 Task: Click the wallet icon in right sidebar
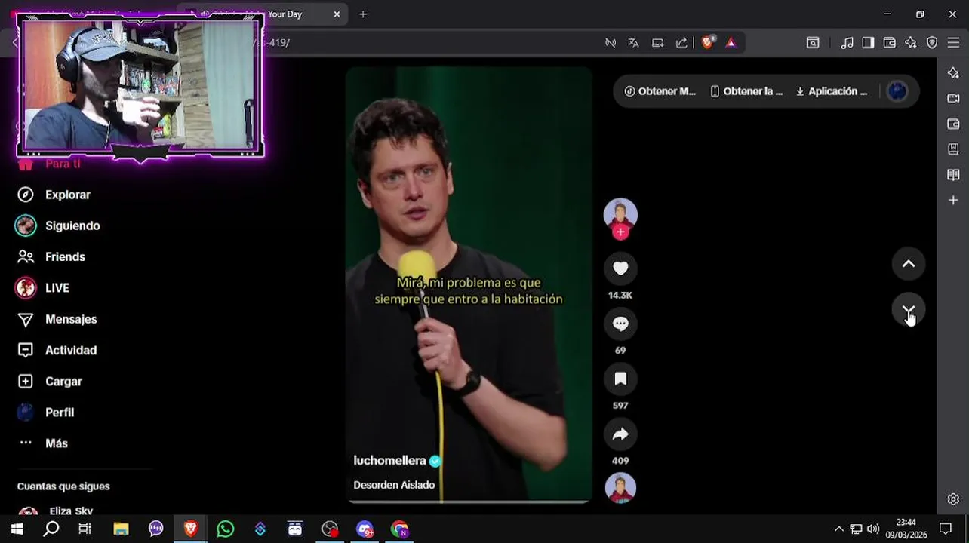[953, 124]
